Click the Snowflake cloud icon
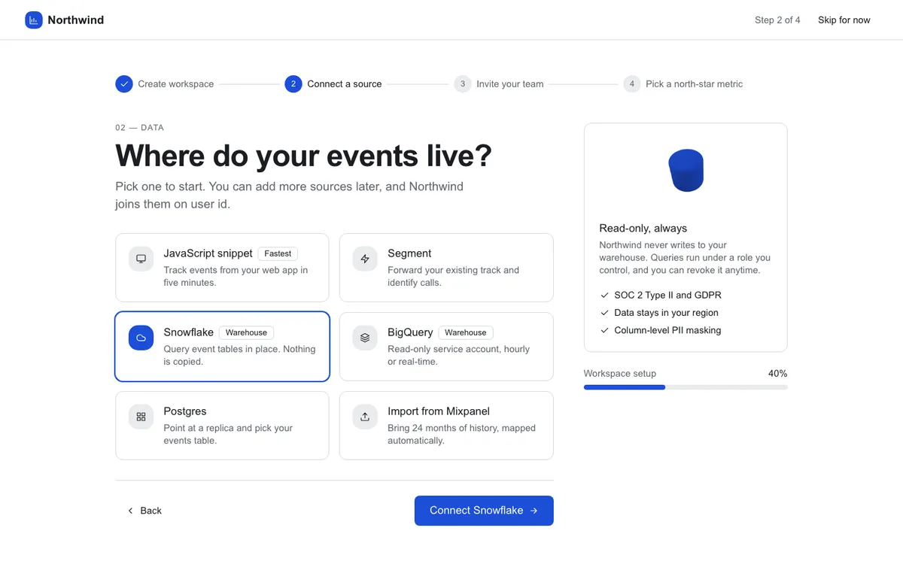903x564 pixels. (141, 338)
